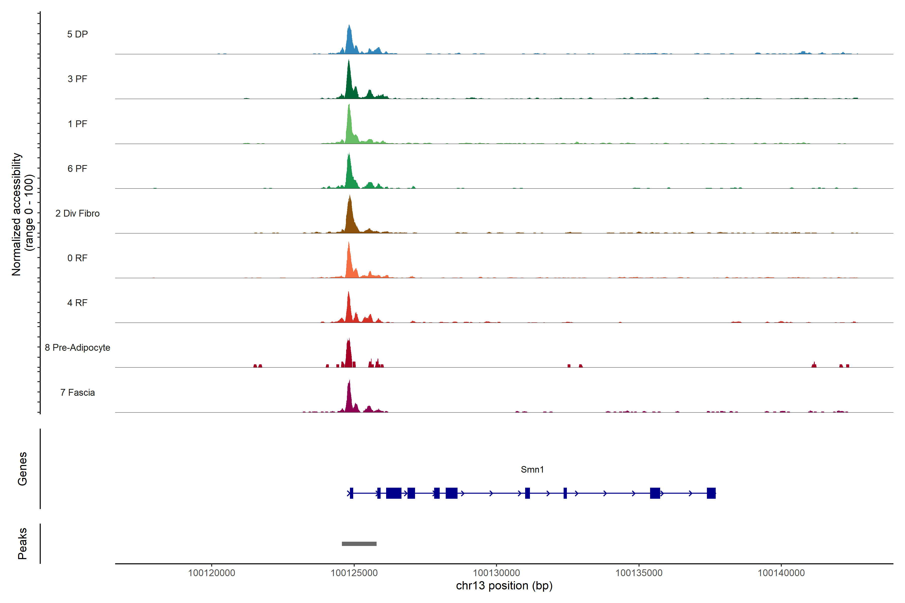Click the 100125000 axis tick label
The height and width of the screenshot is (603, 905).
click(354, 573)
